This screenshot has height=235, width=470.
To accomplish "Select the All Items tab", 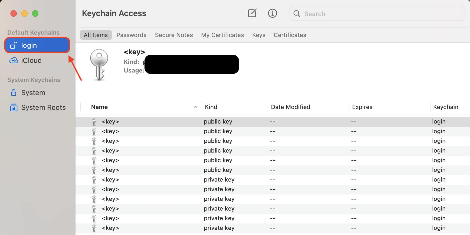I will [96, 35].
